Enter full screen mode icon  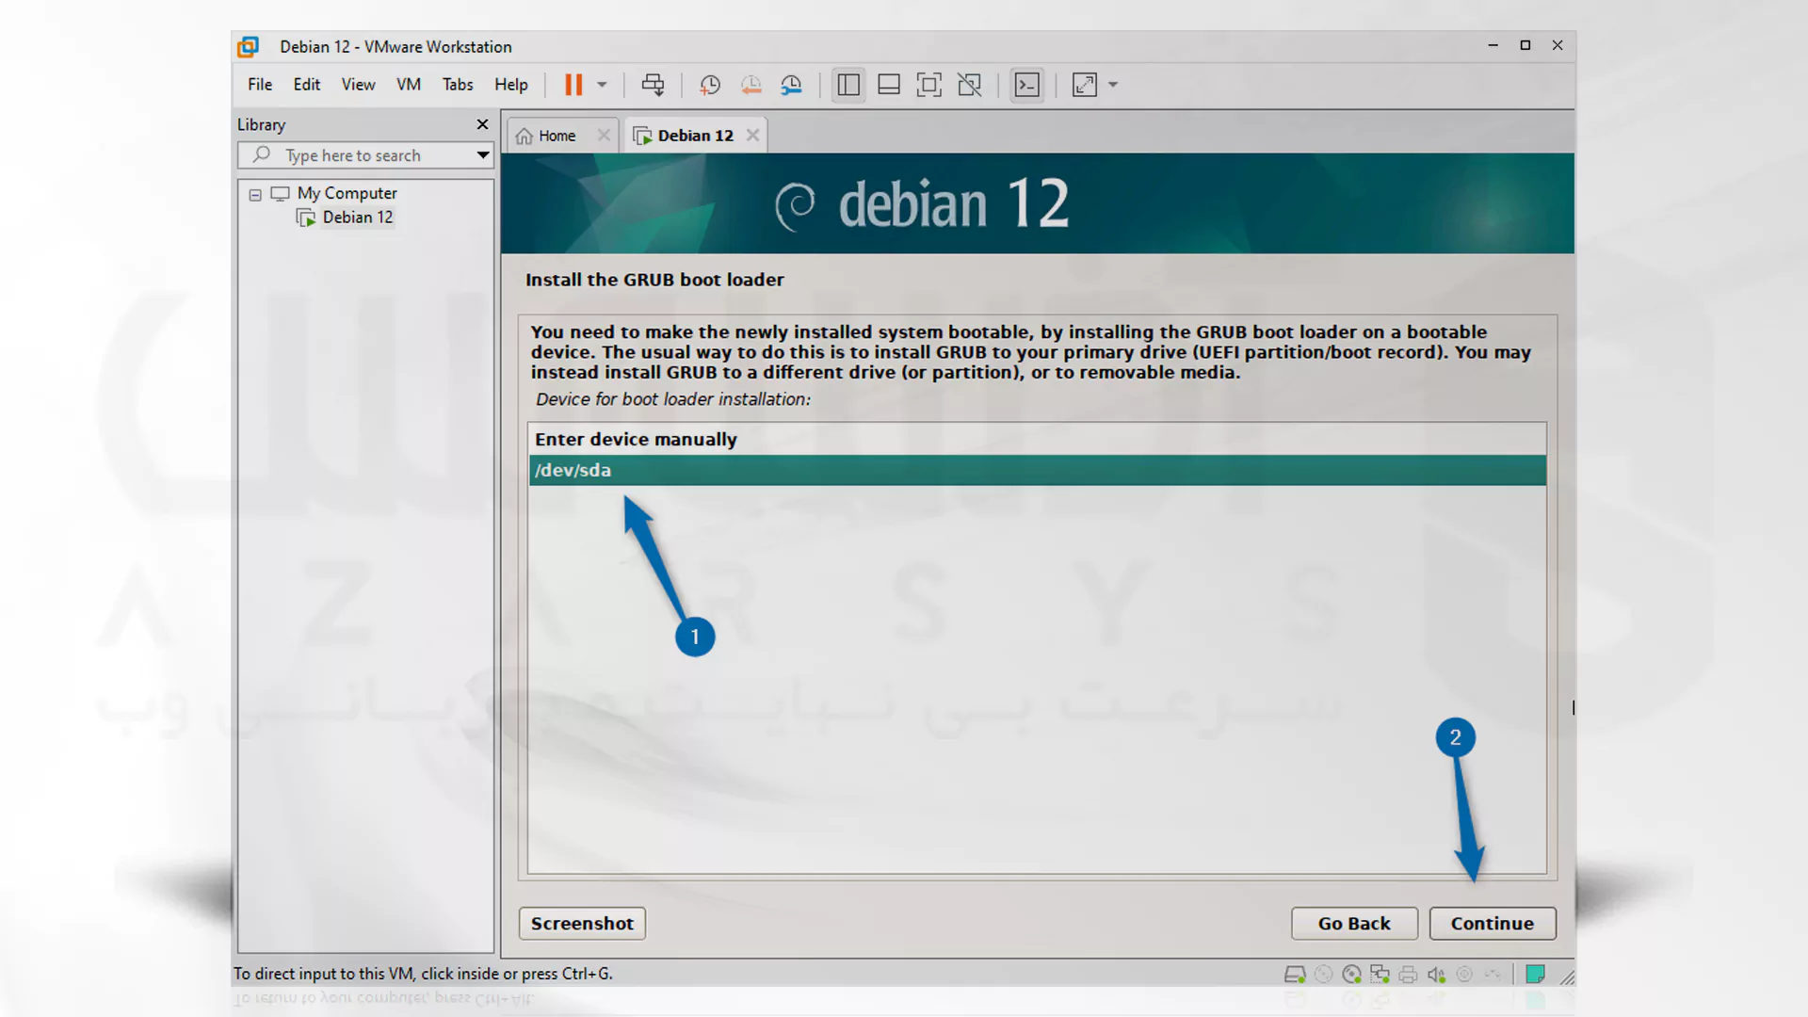click(x=929, y=85)
